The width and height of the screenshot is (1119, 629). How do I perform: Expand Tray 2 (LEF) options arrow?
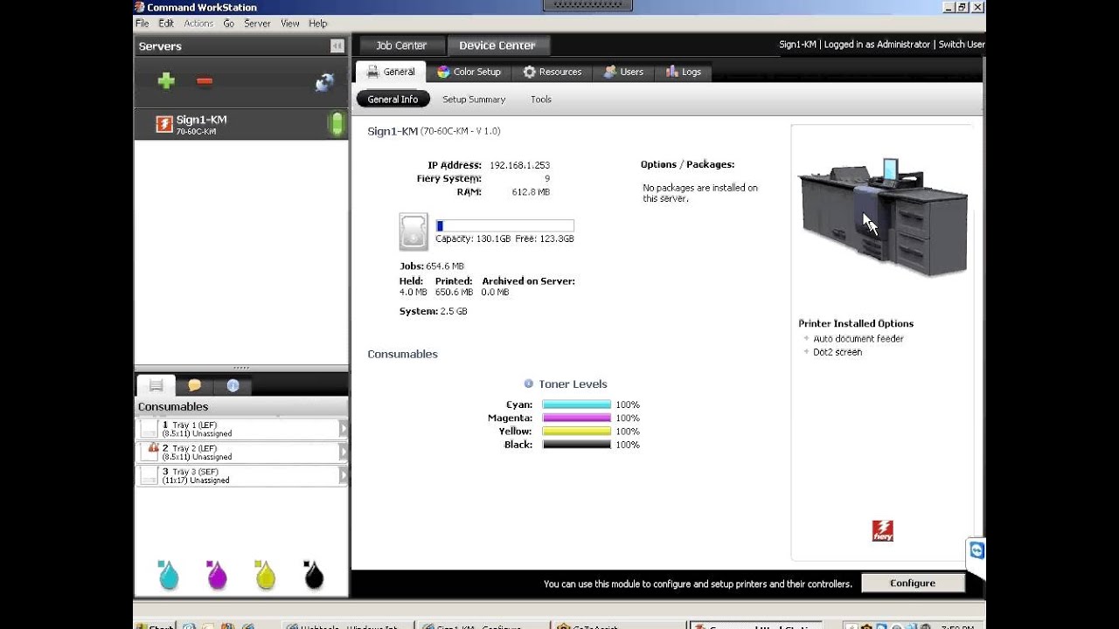pyautogui.click(x=343, y=453)
